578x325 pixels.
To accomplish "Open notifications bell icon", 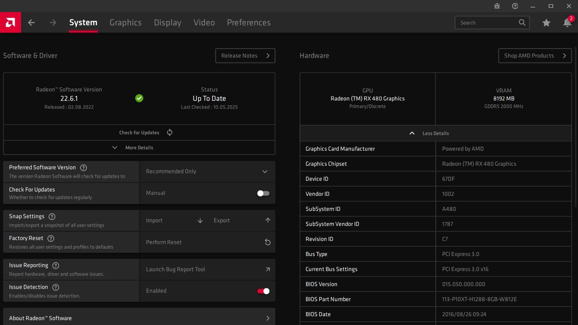I will point(567,23).
